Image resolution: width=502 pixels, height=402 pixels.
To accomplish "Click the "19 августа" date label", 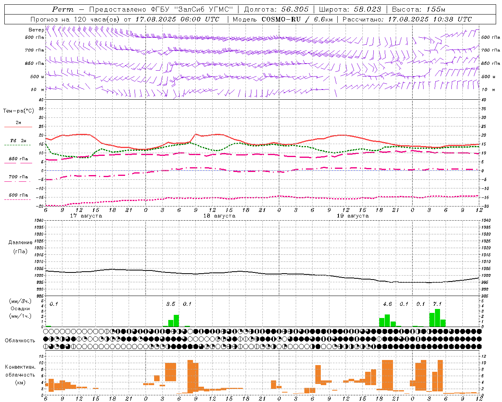I will coord(353,216).
